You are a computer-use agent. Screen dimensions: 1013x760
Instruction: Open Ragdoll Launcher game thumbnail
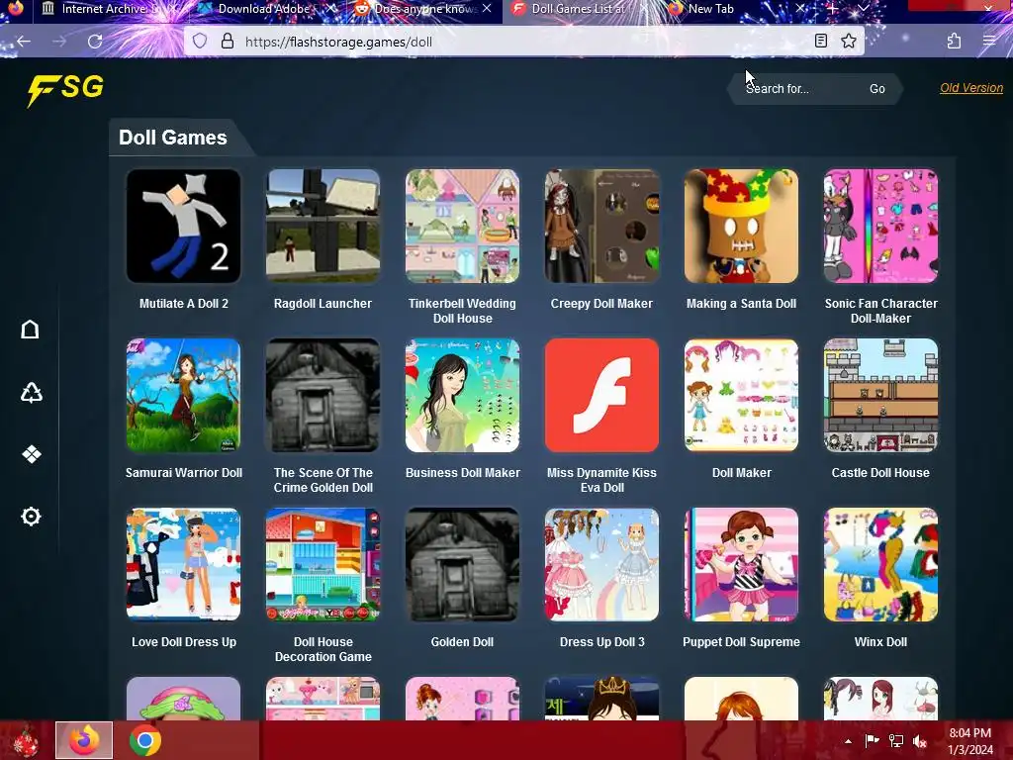click(x=323, y=227)
